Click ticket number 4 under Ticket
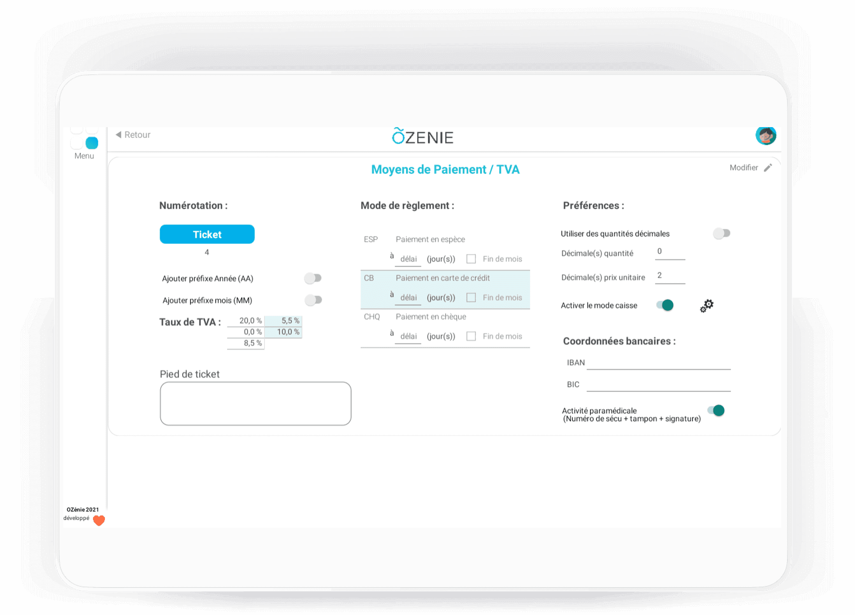The height and width of the screenshot is (615, 855). coord(207,252)
